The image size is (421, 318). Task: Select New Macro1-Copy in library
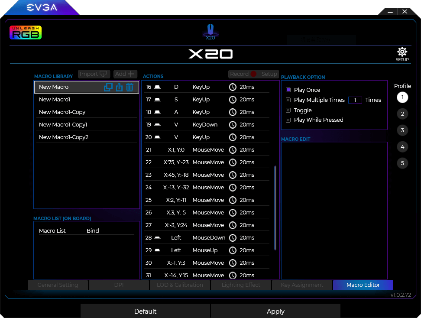(87, 112)
